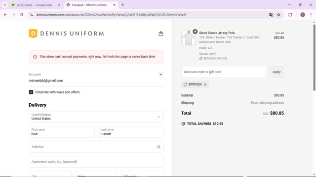This screenshot has height=177, width=316.
Task: Click the search icon in Address field
Action: (x=158, y=147)
